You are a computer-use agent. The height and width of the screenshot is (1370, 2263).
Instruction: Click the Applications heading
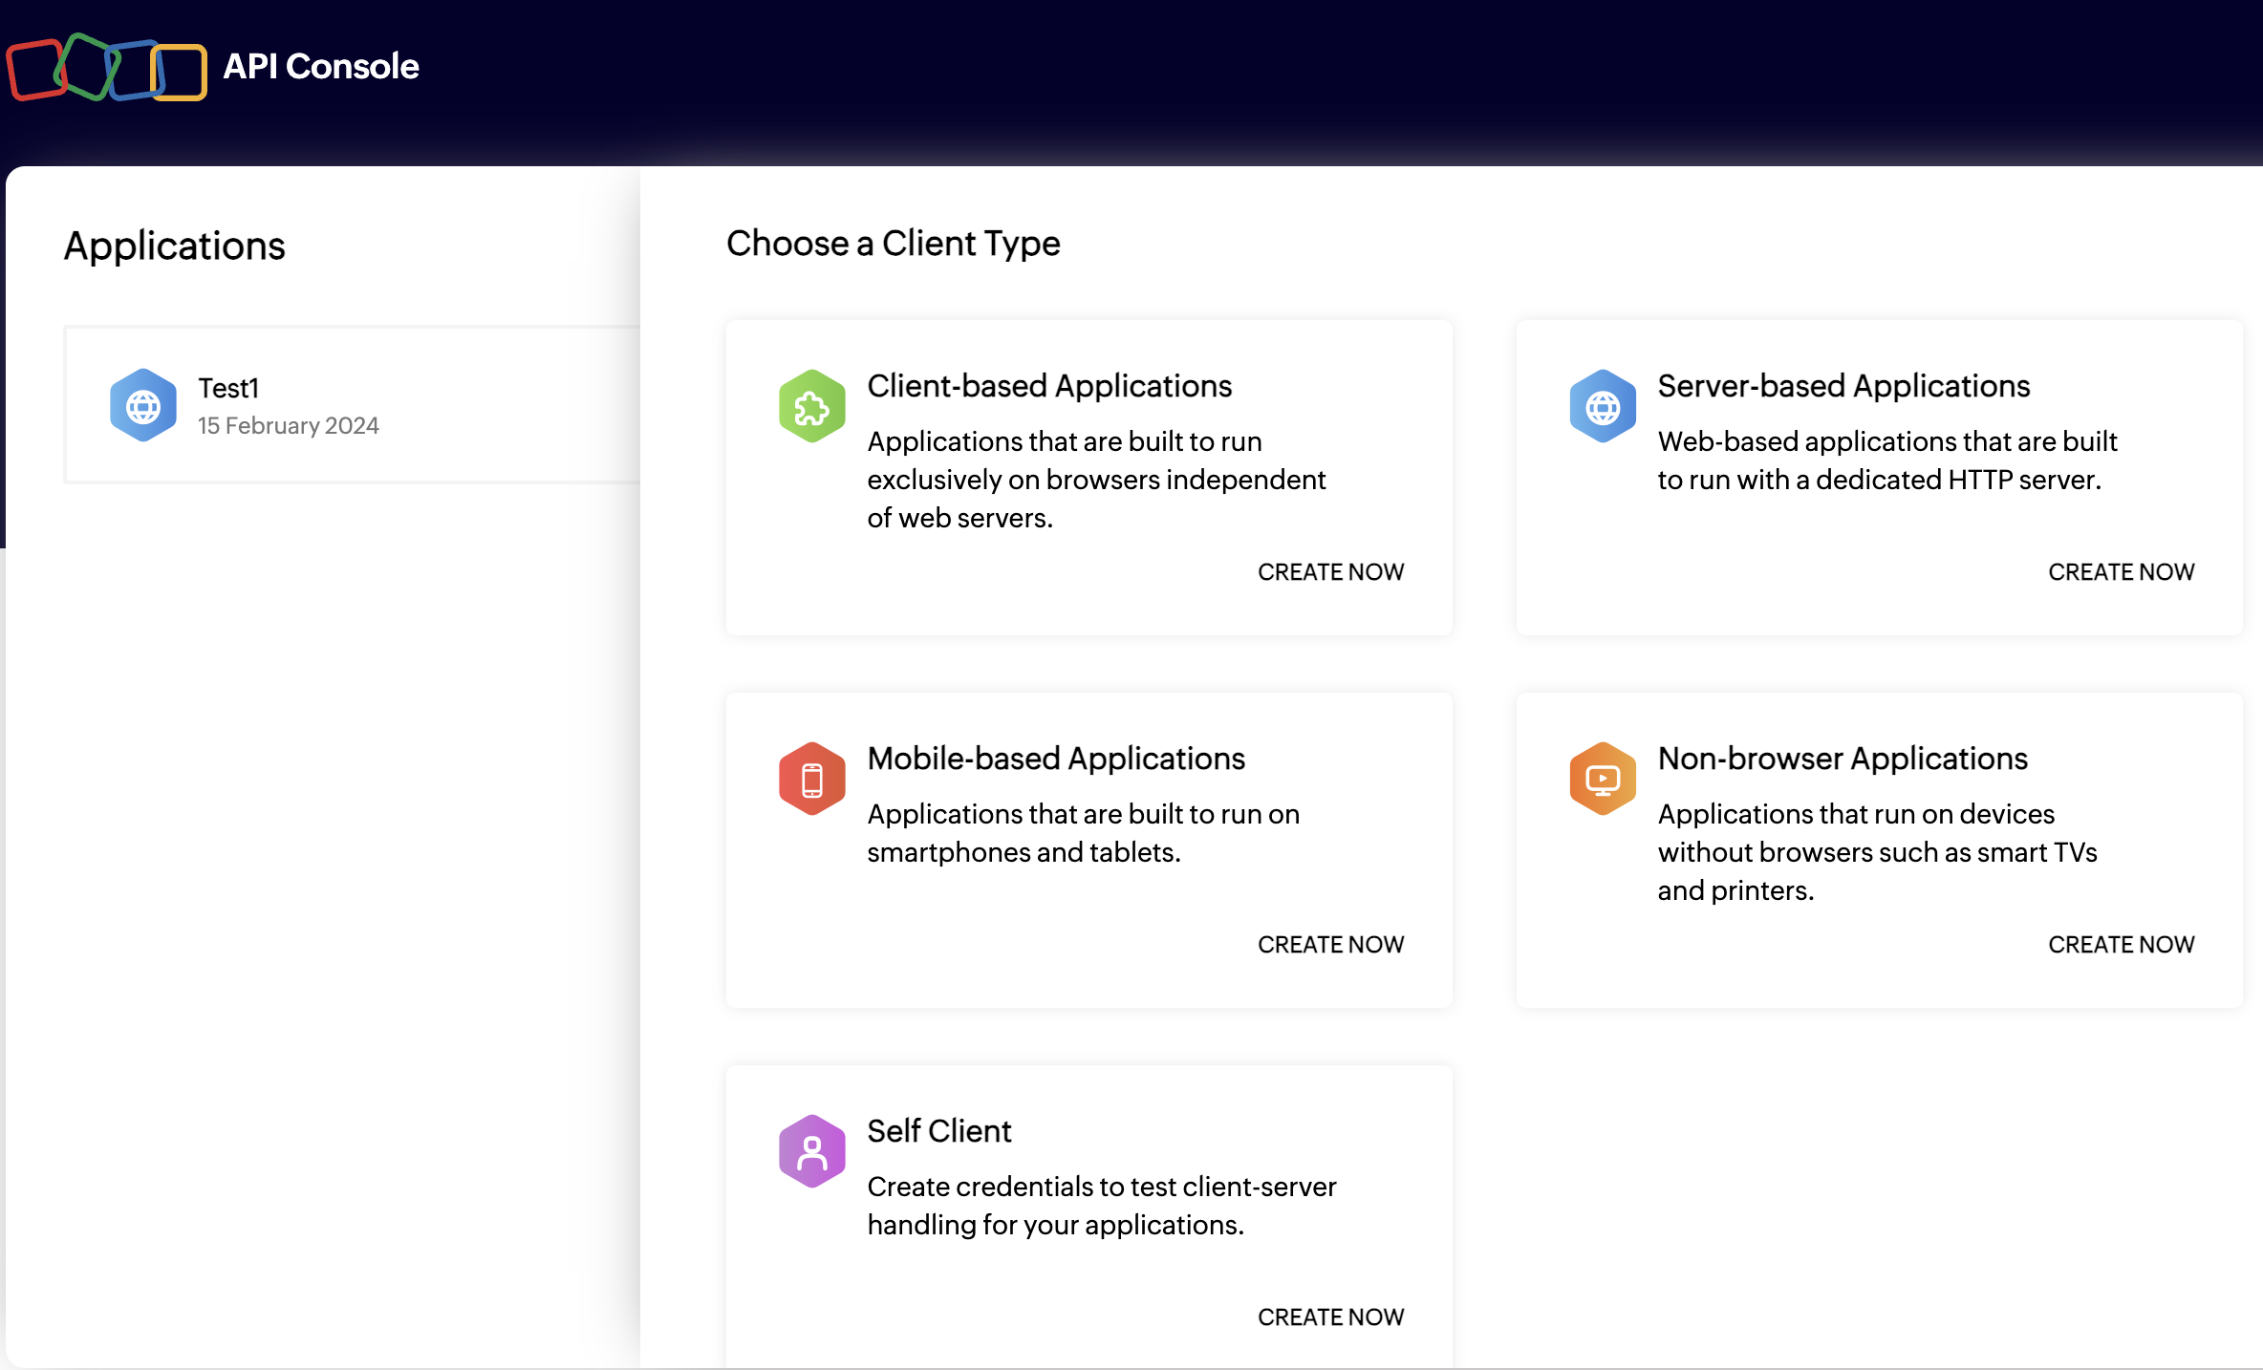coord(174,246)
